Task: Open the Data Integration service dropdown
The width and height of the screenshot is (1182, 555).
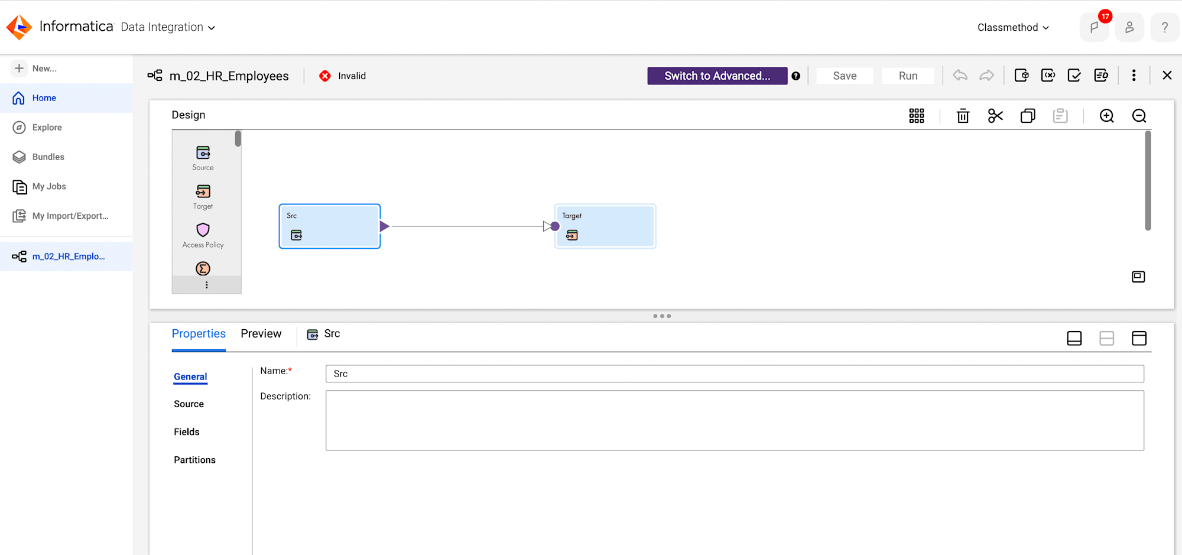Action: pyautogui.click(x=168, y=27)
